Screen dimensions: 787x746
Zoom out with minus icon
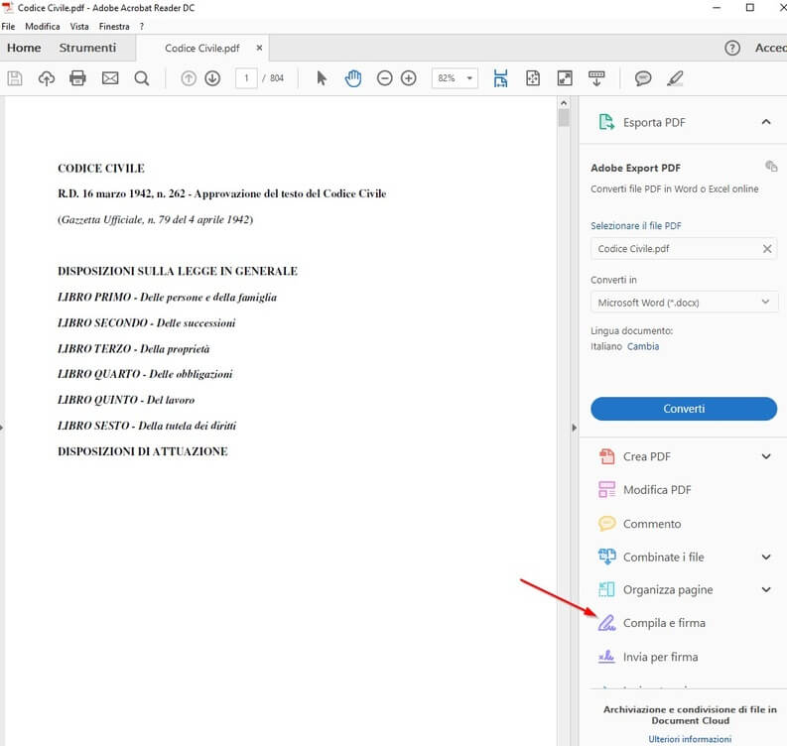(384, 78)
